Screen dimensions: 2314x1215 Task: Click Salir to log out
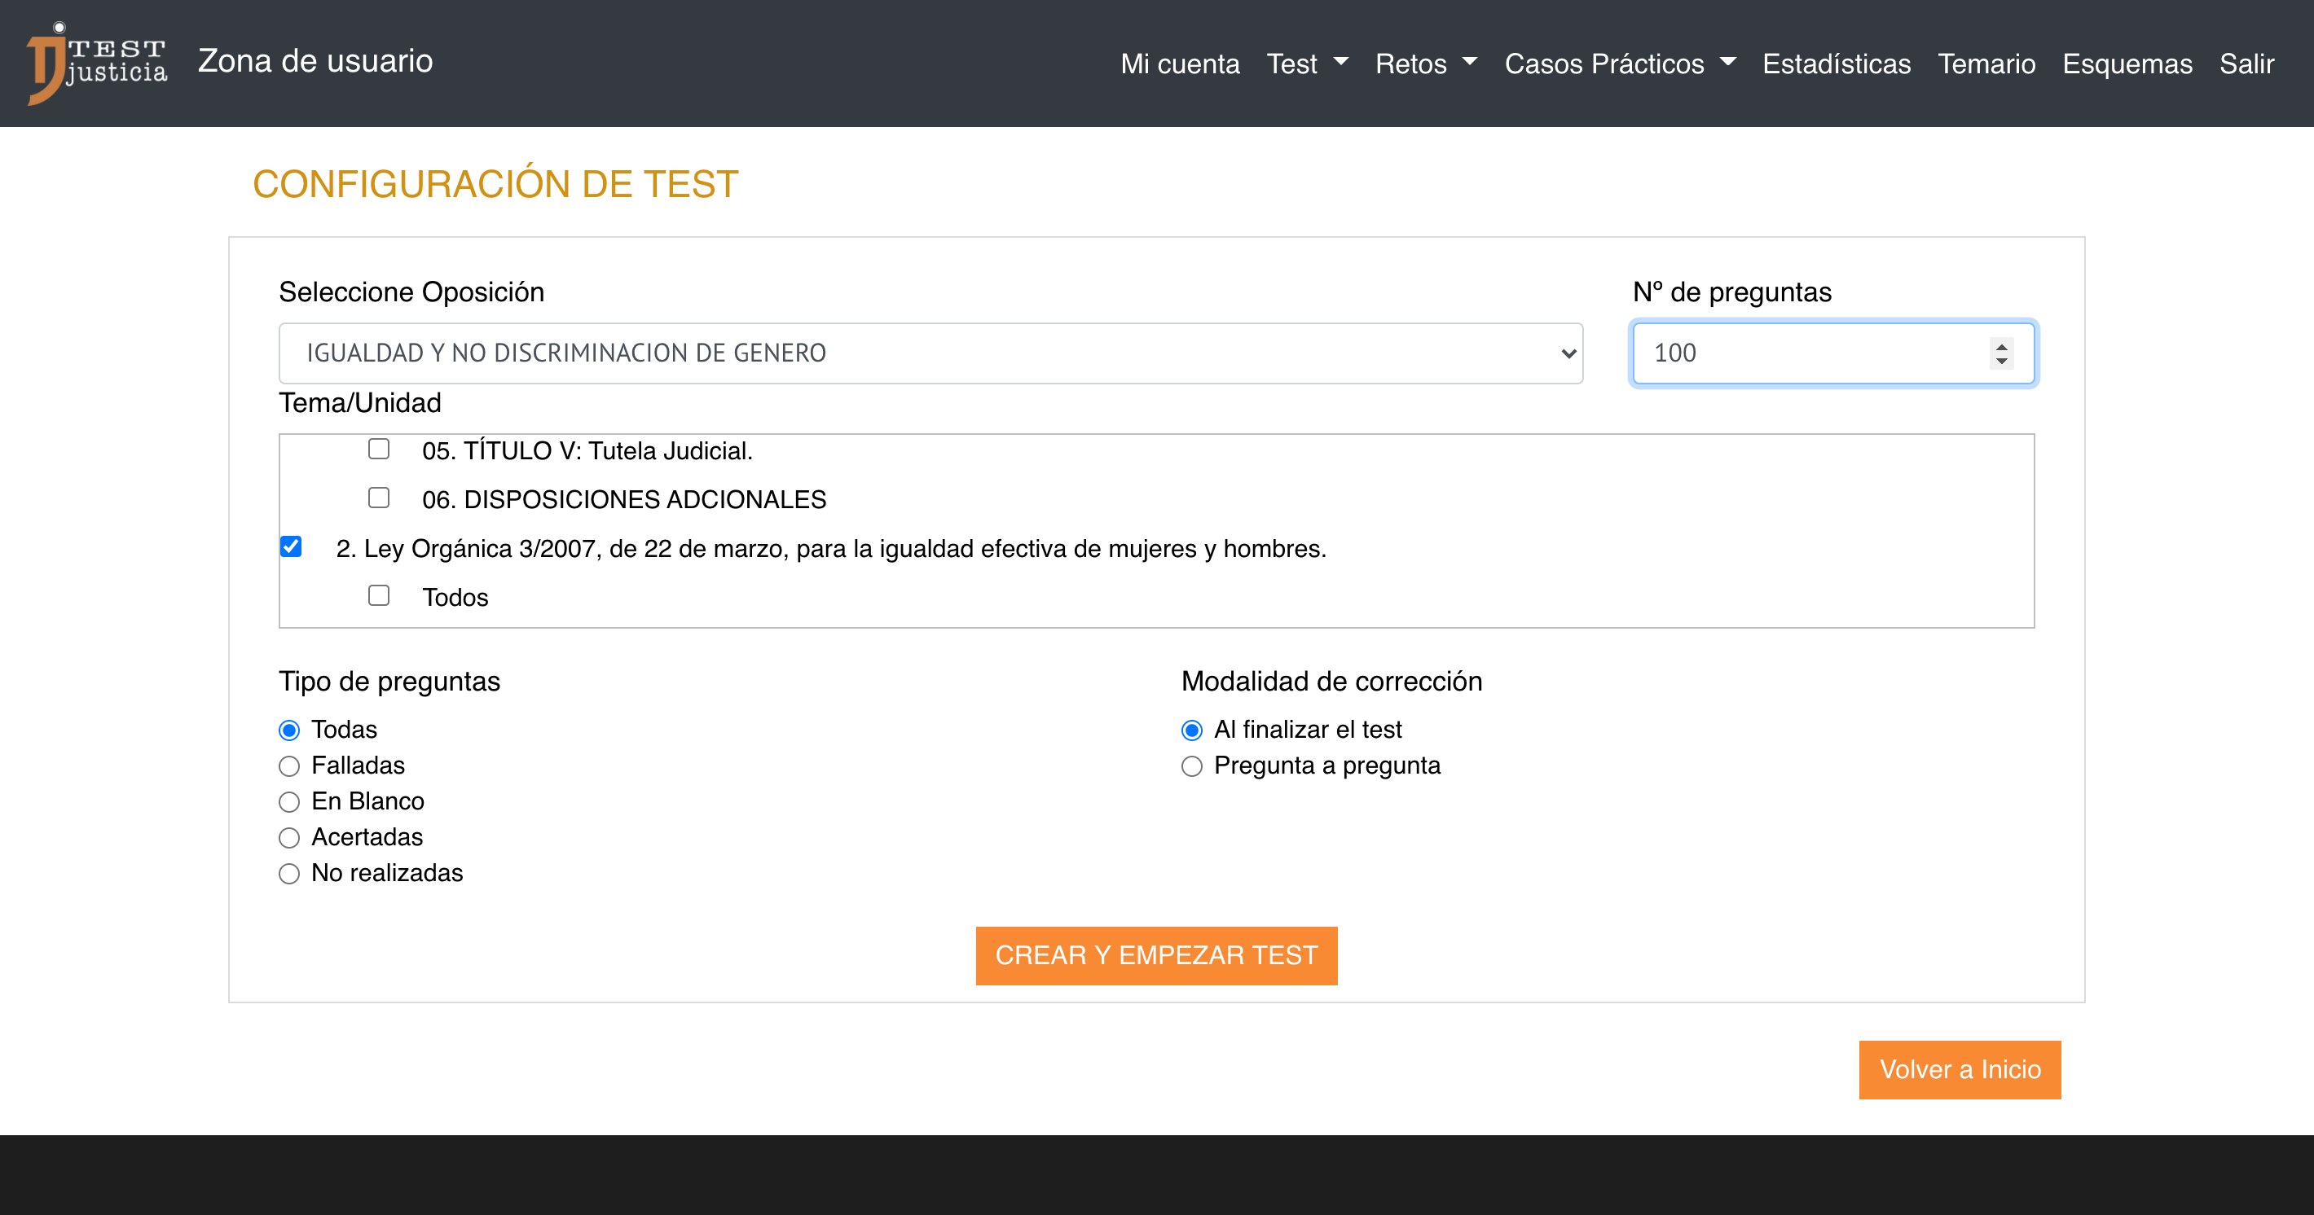2246,64
